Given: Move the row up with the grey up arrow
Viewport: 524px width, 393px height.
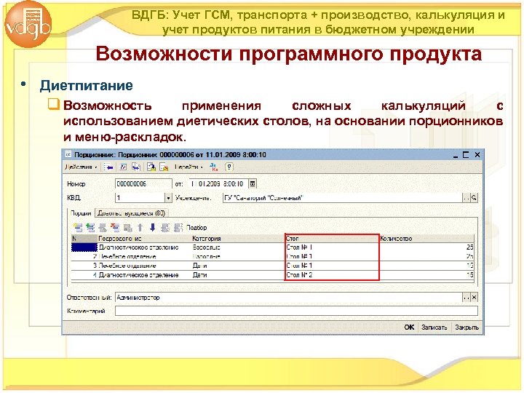Looking at the screenshot, I should click(x=140, y=228).
